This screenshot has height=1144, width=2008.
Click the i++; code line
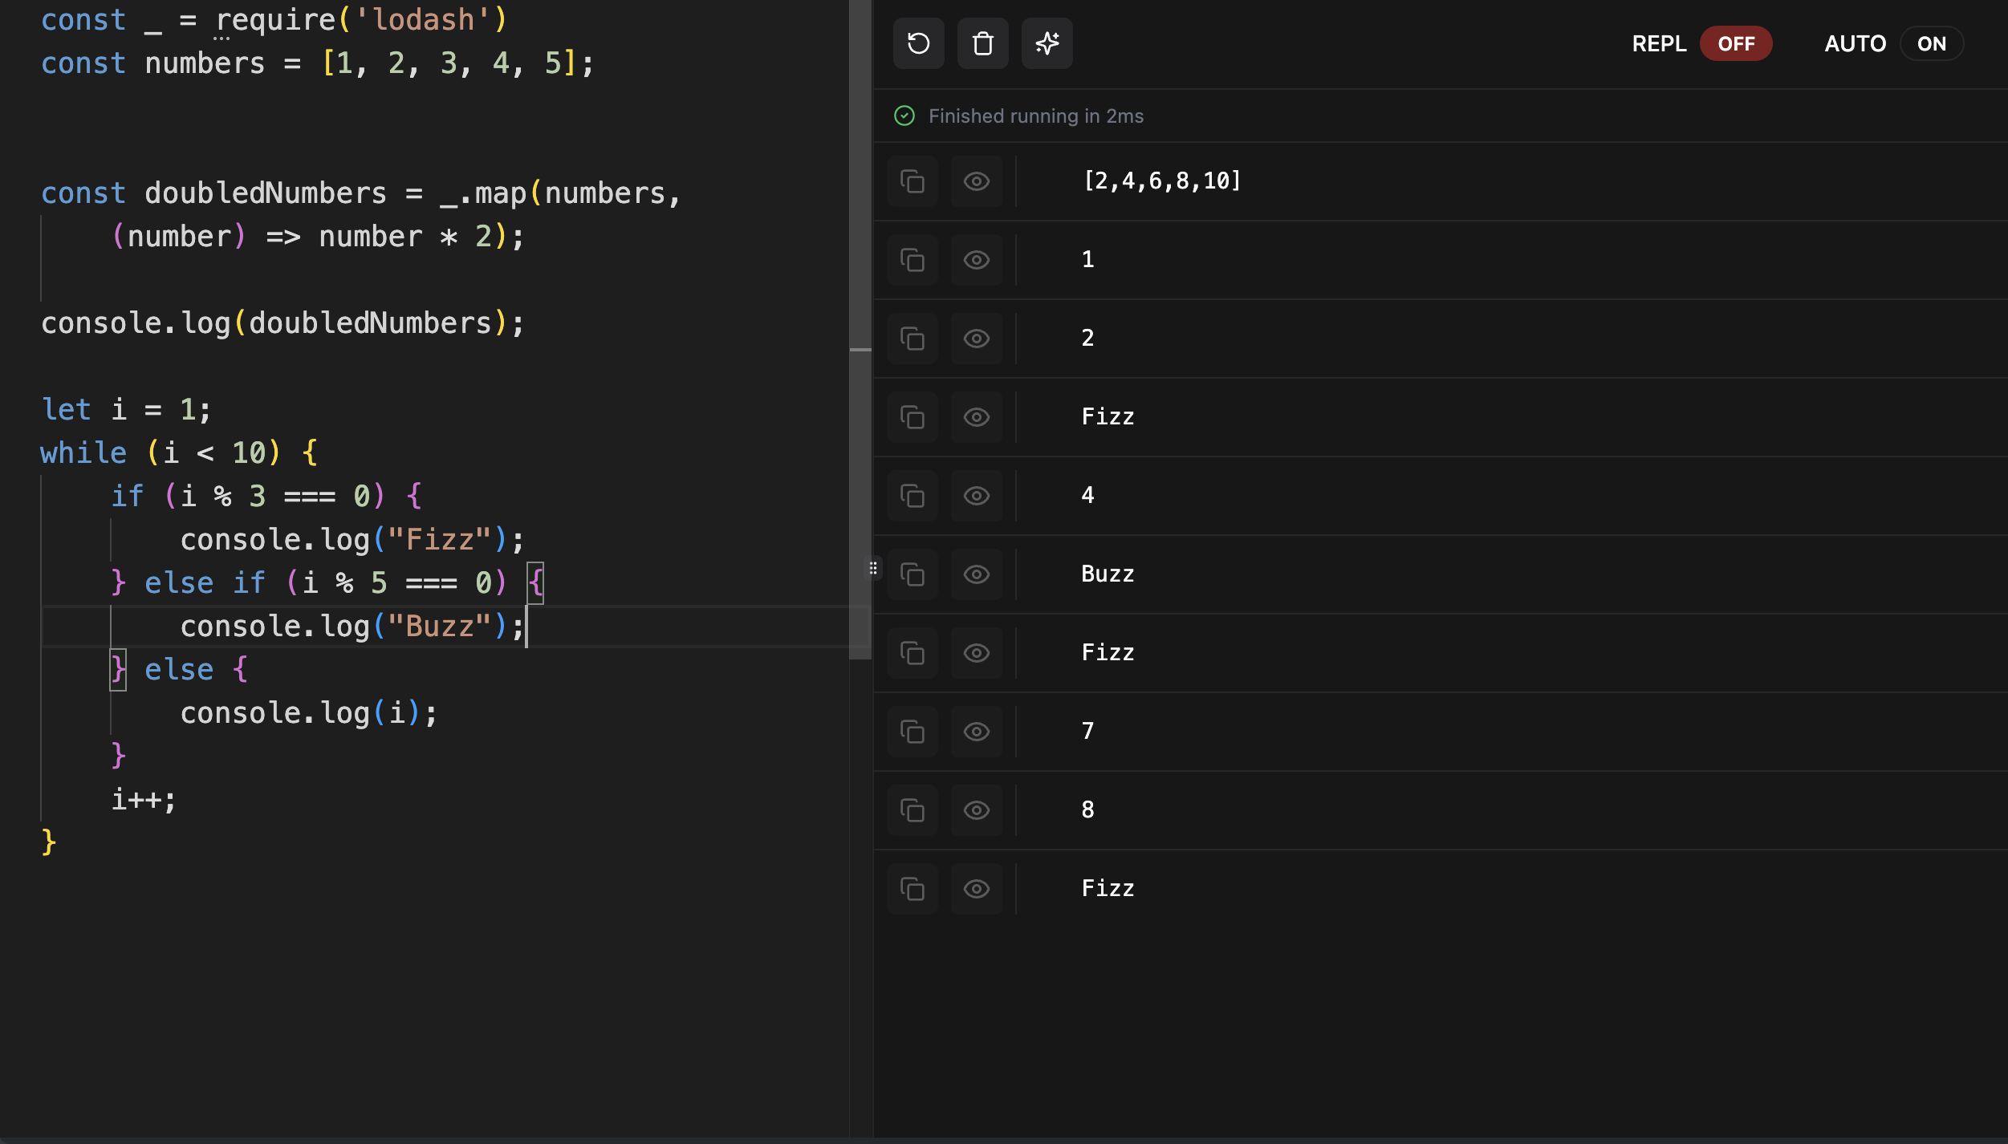144,799
